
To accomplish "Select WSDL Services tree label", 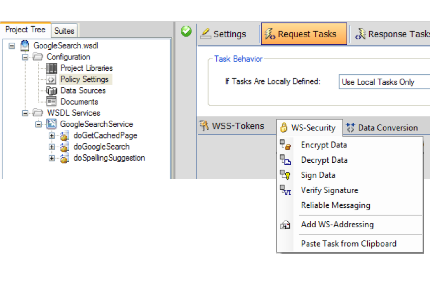I will click(74, 113).
